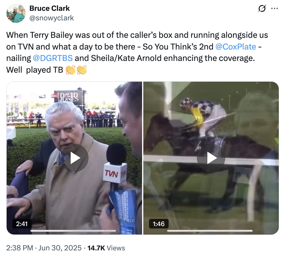This screenshot has height=260, width=286.
Task: Play the 1:46 horse race video
Action: [211, 158]
